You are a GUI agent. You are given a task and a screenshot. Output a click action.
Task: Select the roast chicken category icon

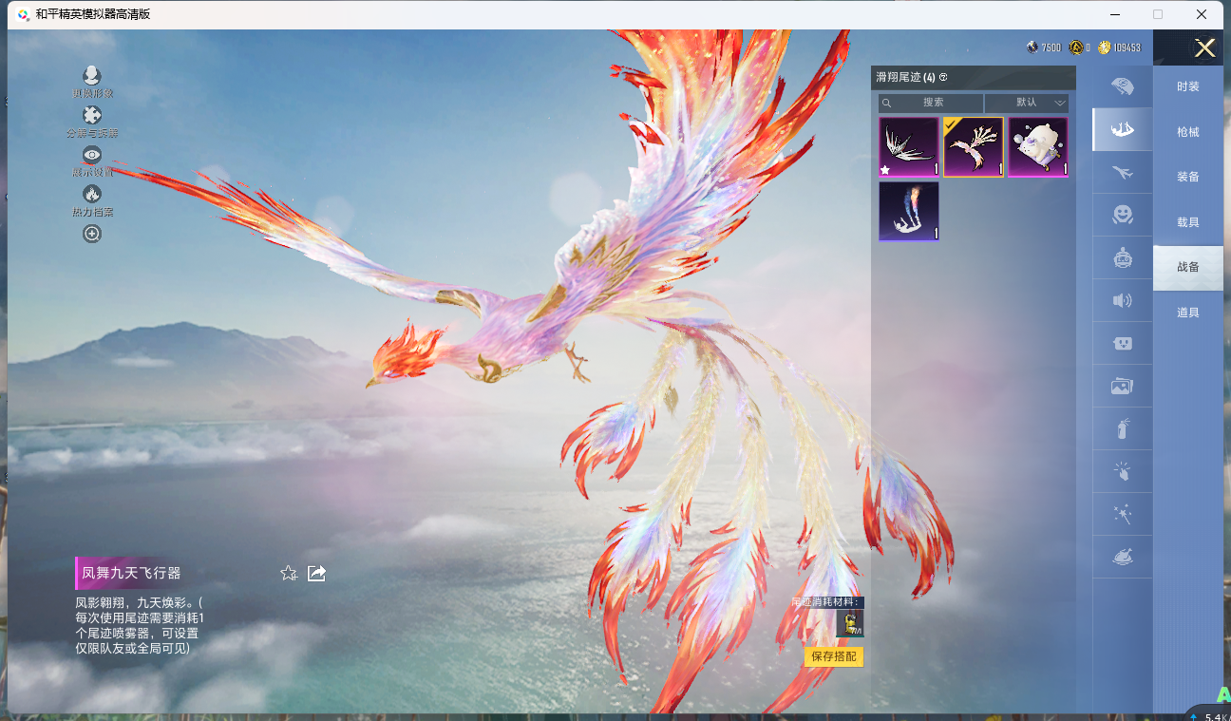[1123, 557]
